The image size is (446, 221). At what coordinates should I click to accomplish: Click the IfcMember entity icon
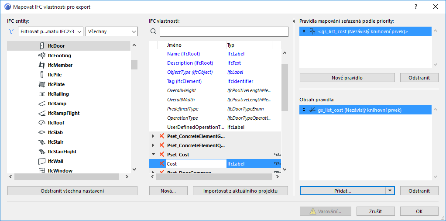[x=42, y=65]
